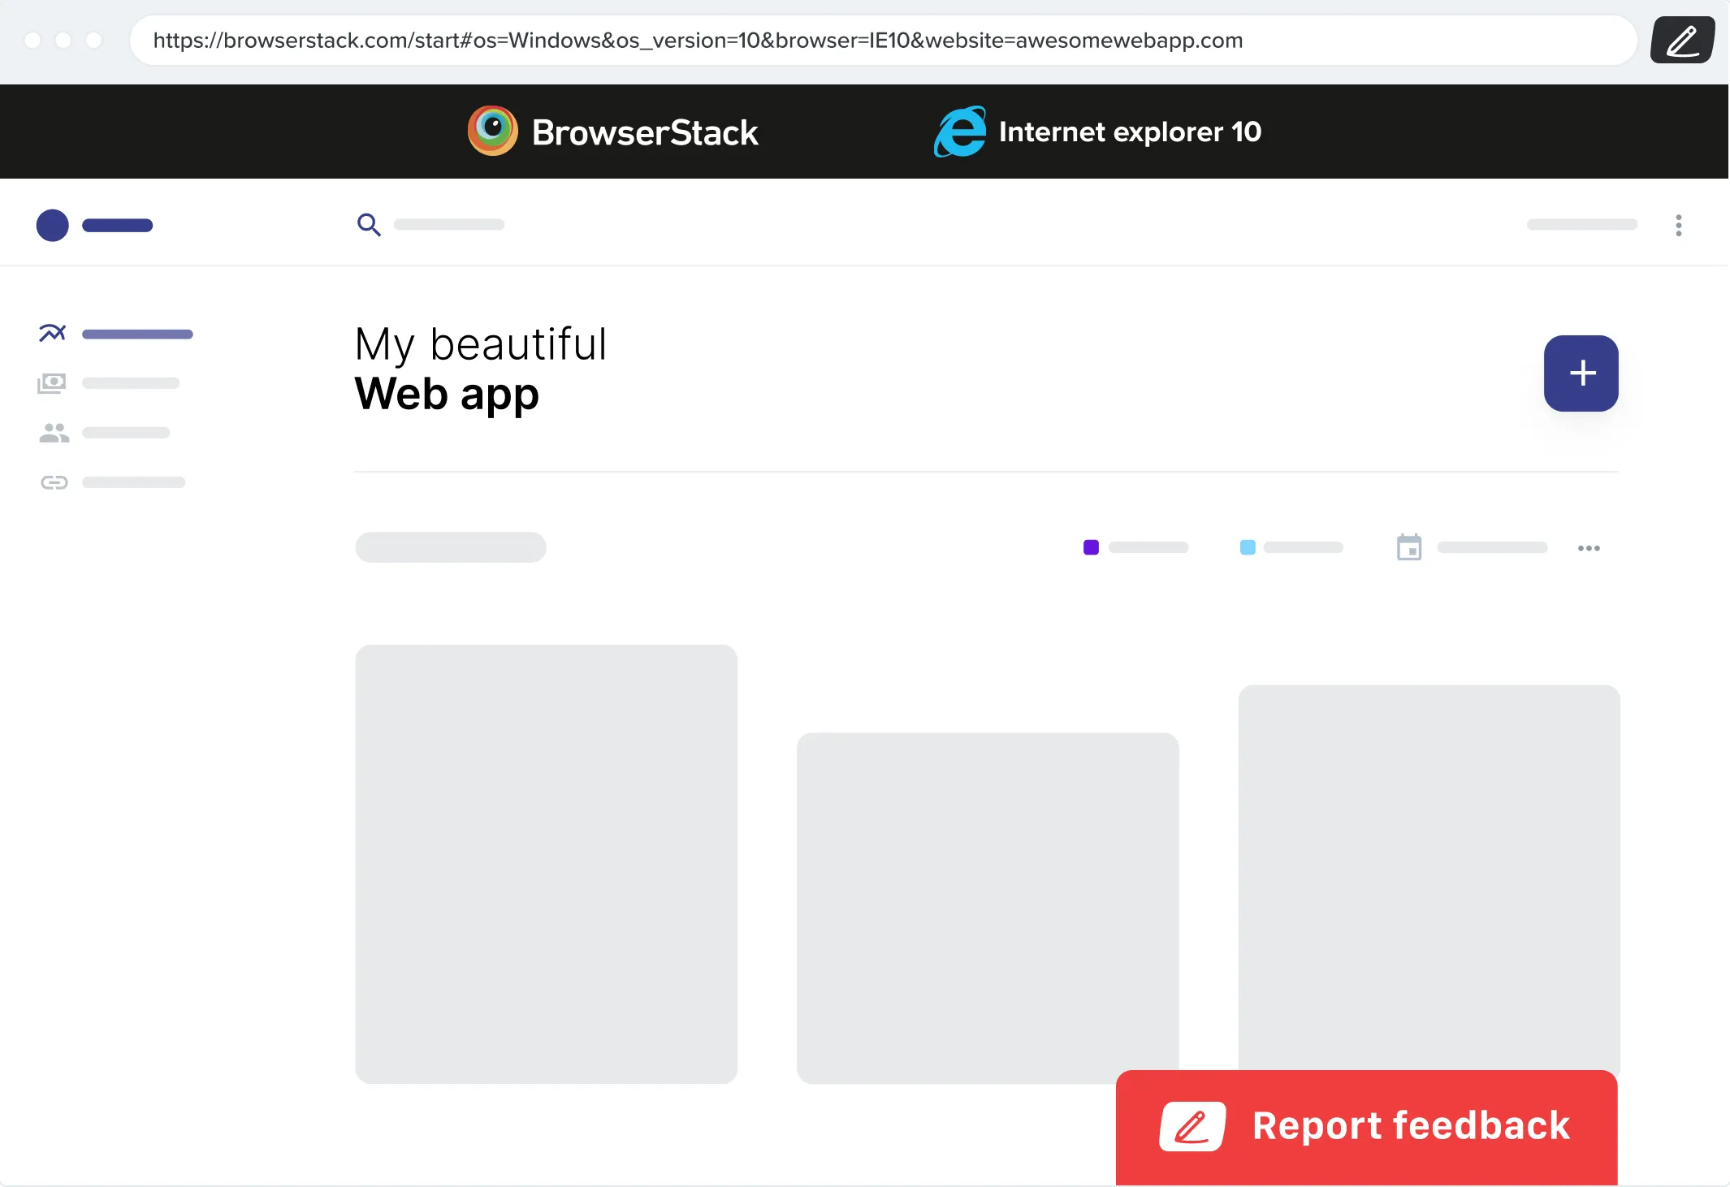Click the purple legend swatch
This screenshot has width=1730, height=1187.
coord(1091,547)
